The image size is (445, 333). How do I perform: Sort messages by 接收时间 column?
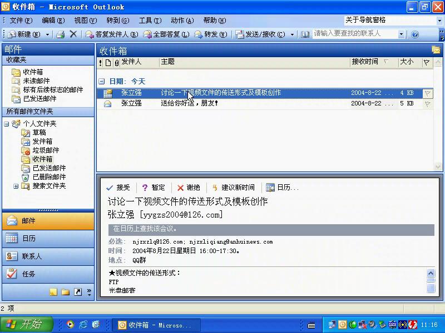point(374,62)
